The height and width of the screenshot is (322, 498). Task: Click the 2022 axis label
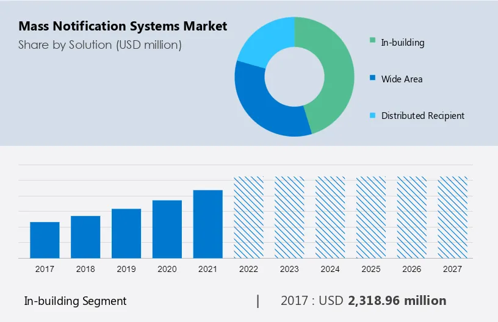click(248, 269)
